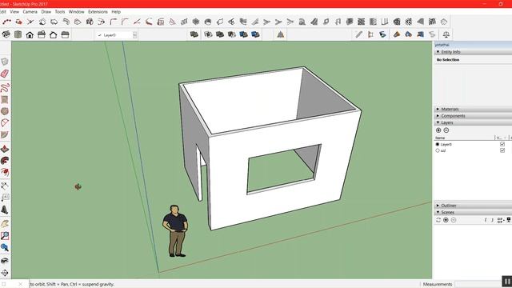Set Layer0 as active layer radio

pos(438,144)
